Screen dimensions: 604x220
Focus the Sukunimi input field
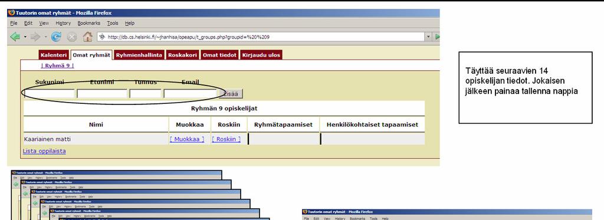50,94
